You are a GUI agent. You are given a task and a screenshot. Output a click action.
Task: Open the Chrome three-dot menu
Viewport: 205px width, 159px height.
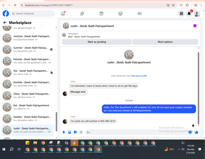click(201, 5)
